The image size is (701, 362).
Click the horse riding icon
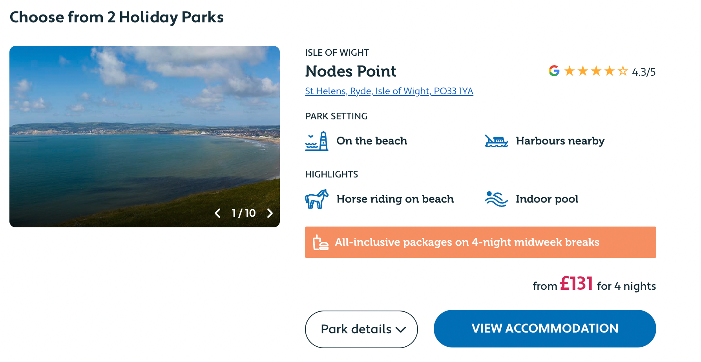coord(317,199)
